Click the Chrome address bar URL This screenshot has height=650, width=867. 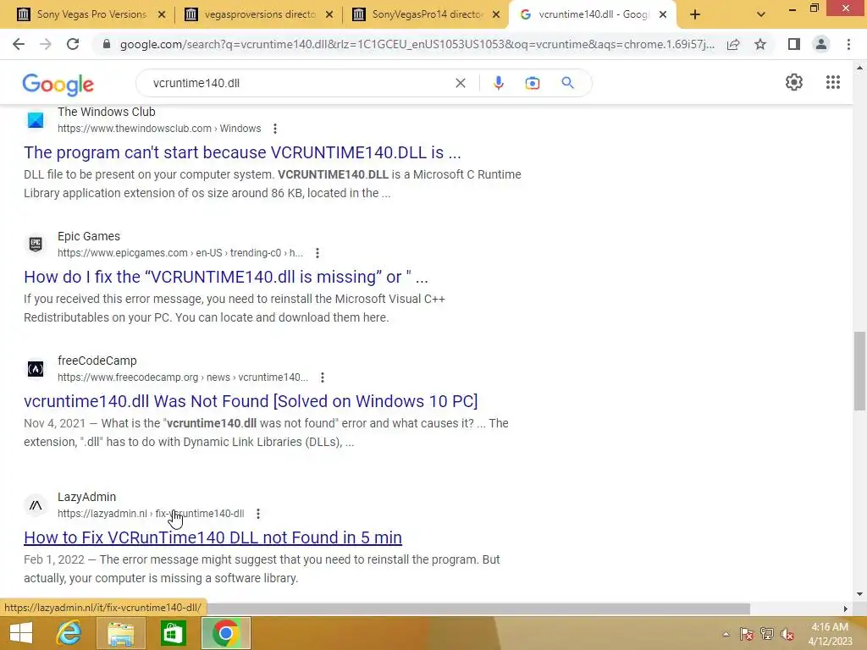pos(417,44)
